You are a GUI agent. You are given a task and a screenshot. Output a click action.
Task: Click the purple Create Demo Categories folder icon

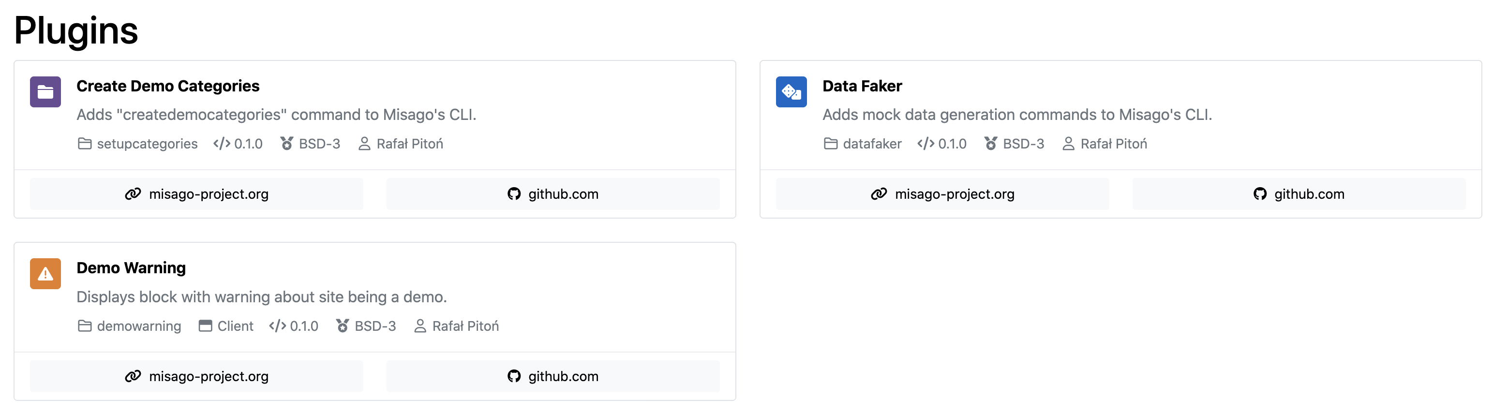pos(45,92)
